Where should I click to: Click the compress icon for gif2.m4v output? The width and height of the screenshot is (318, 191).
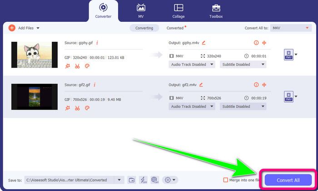(264, 85)
